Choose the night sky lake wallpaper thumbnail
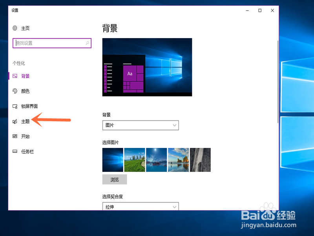Image resolution: width=314 pixels, height=236 pixels. [x=156, y=160]
